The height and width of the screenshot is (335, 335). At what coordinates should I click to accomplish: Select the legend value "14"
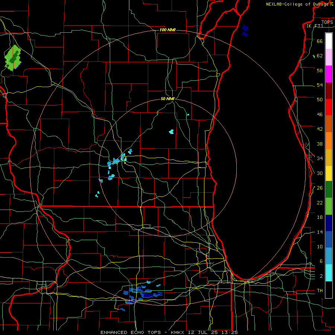(320, 232)
